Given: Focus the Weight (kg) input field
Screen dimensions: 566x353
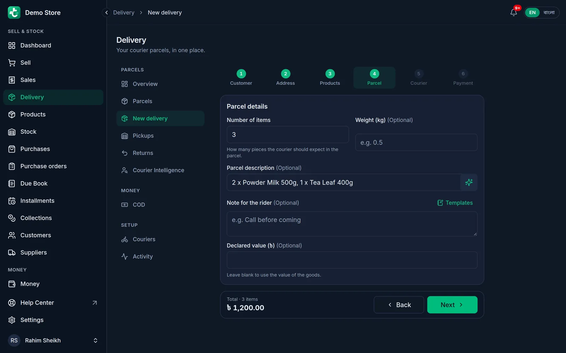Looking at the screenshot, I should (416, 142).
